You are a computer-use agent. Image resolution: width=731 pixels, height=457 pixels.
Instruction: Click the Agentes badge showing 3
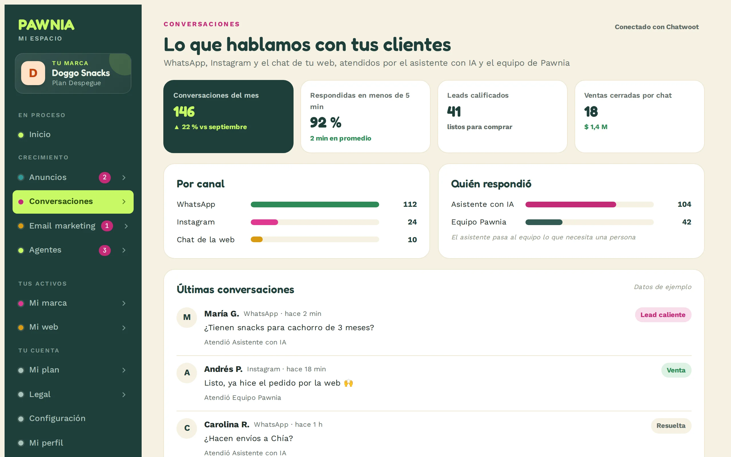click(105, 250)
